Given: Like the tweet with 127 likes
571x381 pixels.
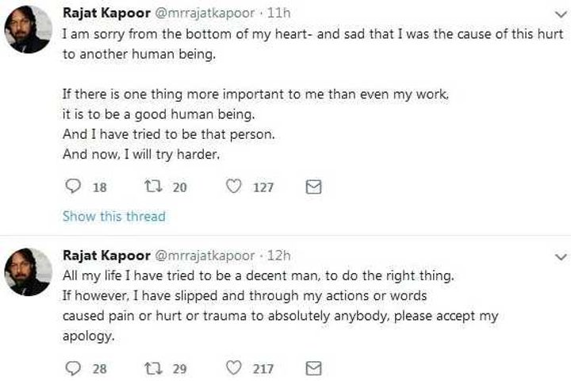Looking at the screenshot, I should pos(235,187).
